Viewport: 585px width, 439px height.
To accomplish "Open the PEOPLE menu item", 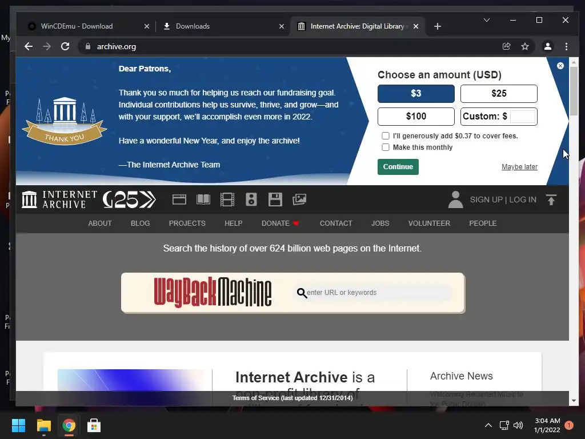I will pyautogui.click(x=483, y=224).
